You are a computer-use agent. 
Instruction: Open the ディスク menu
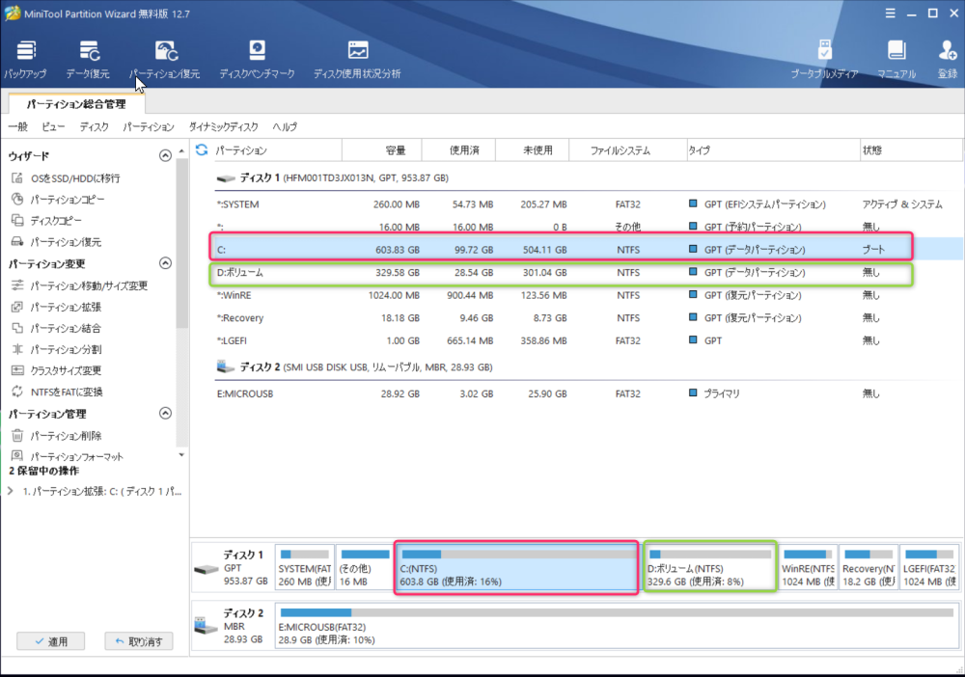point(94,126)
